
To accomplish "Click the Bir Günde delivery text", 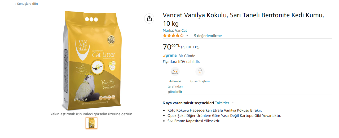I will point(187,56).
